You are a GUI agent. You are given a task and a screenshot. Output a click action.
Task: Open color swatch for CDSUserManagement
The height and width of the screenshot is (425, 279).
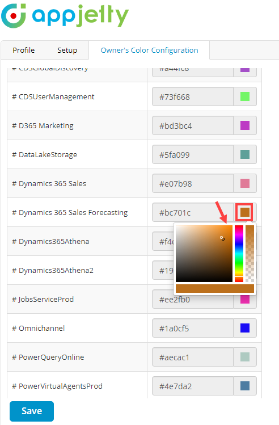coord(245,96)
